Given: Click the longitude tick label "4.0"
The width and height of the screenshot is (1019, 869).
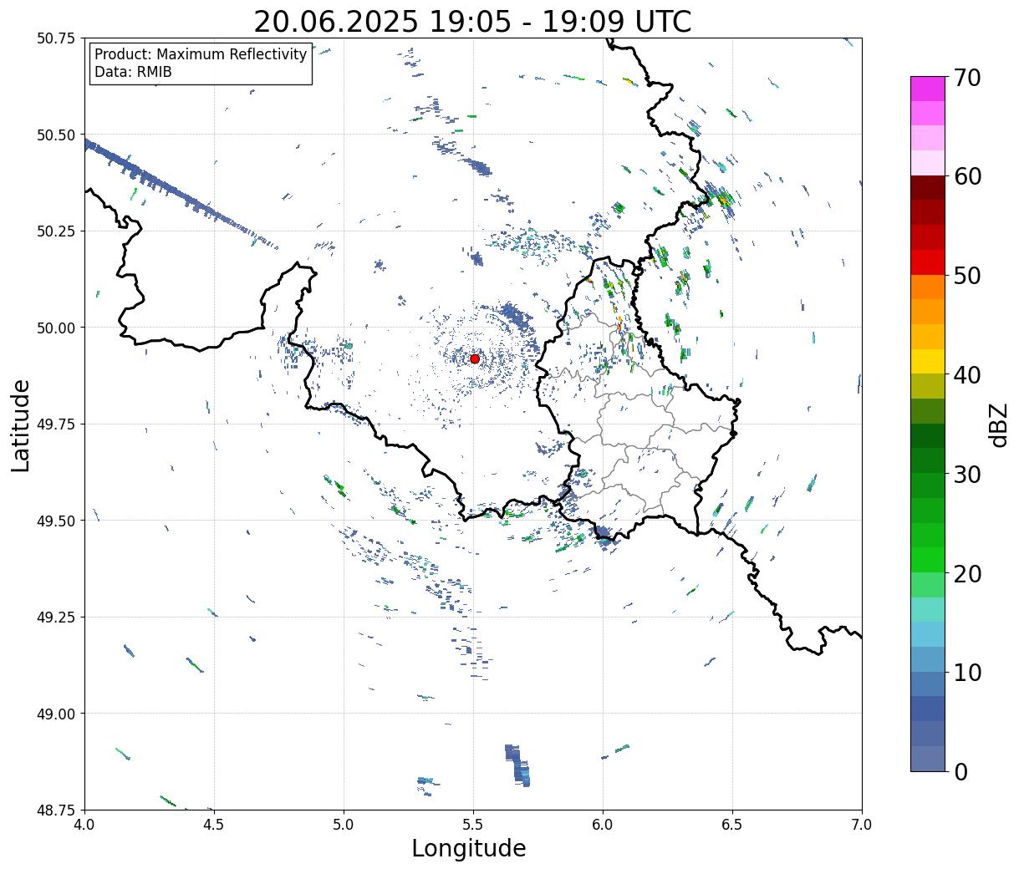Looking at the screenshot, I should click(x=84, y=825).
